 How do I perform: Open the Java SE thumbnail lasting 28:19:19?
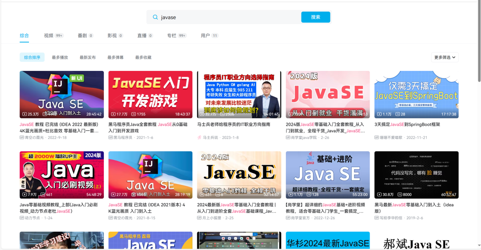coord(151,175)
